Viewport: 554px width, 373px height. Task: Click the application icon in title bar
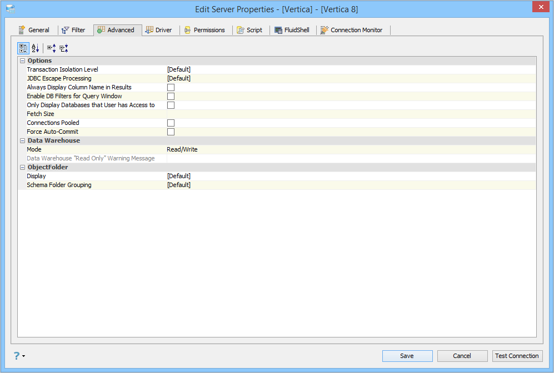click(11, 9)
